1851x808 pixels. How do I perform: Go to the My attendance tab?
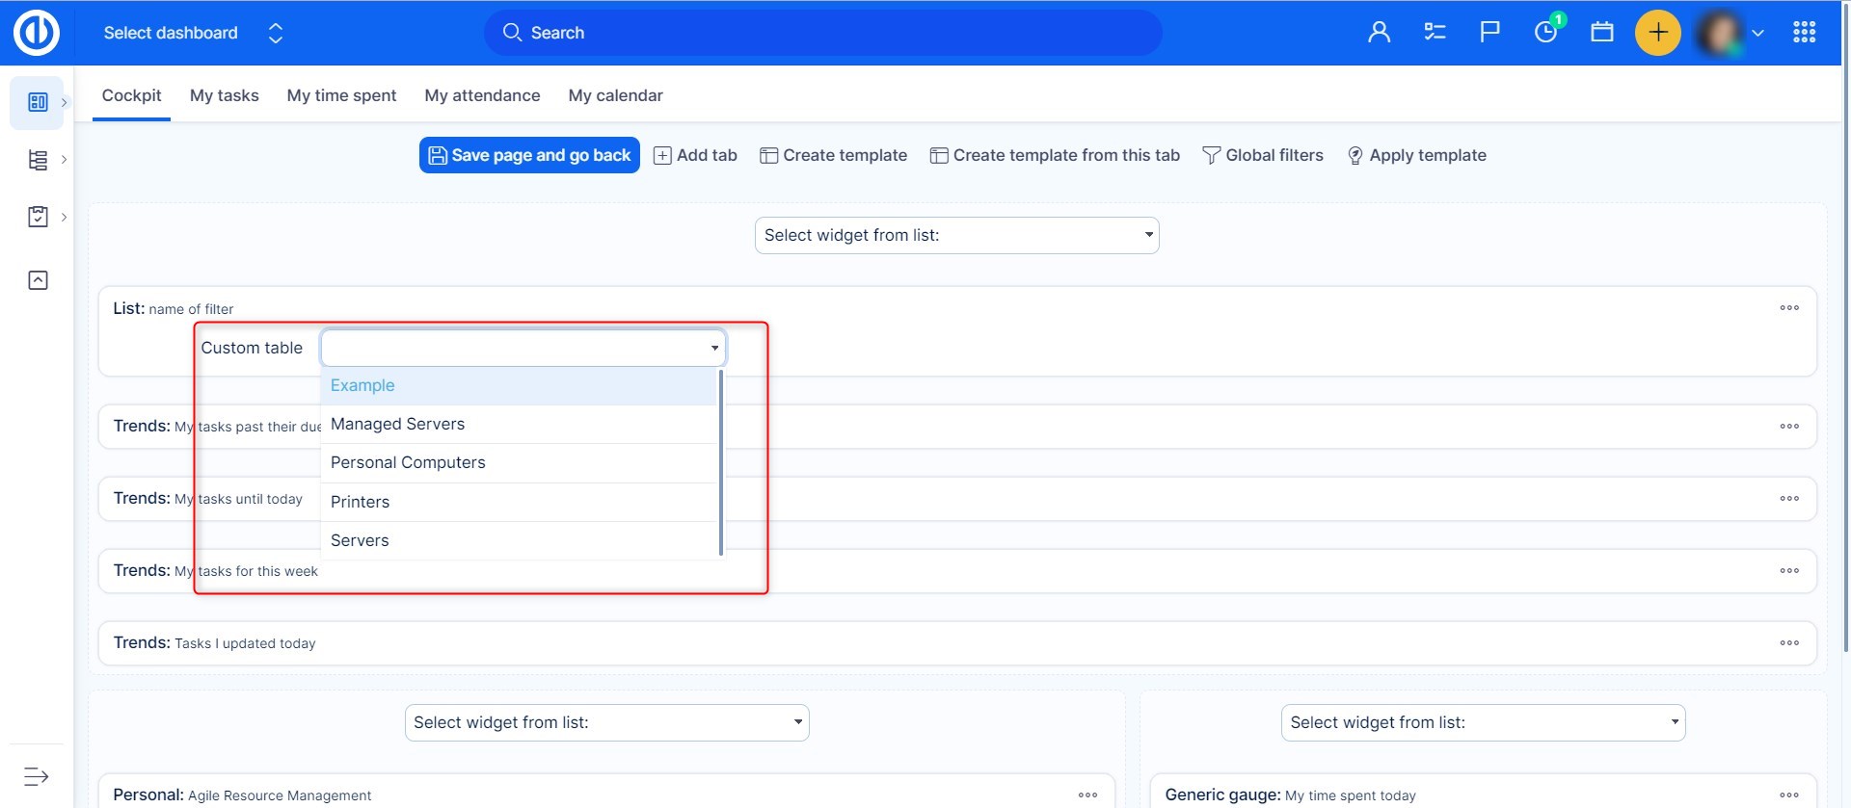(x=482, y=95)
